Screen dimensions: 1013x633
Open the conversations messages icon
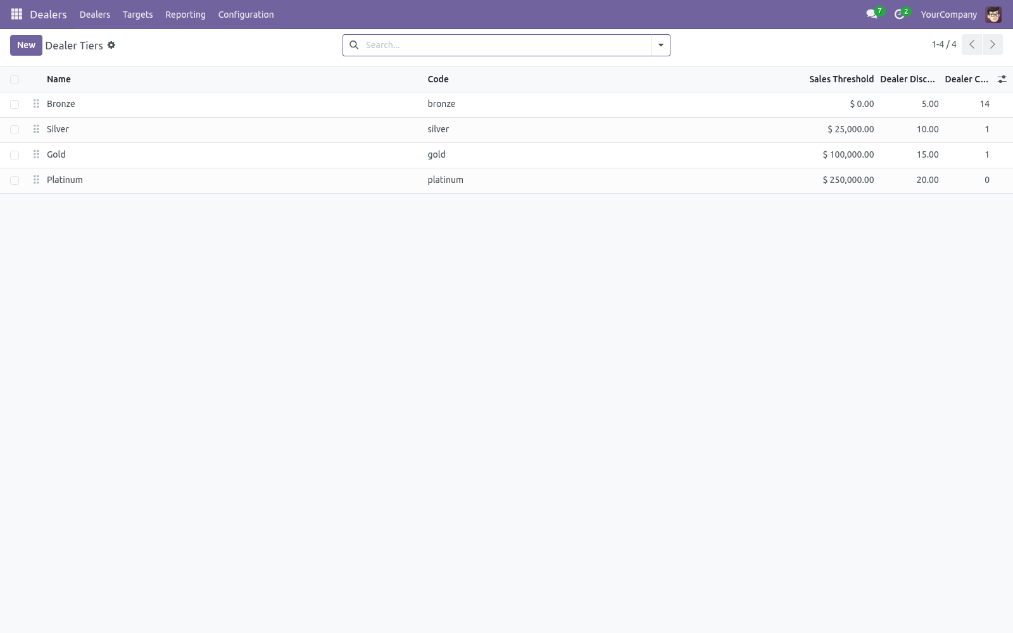click(x=872, y=14)
